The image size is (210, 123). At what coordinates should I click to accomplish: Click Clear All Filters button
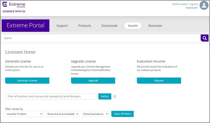click(122, 114)
